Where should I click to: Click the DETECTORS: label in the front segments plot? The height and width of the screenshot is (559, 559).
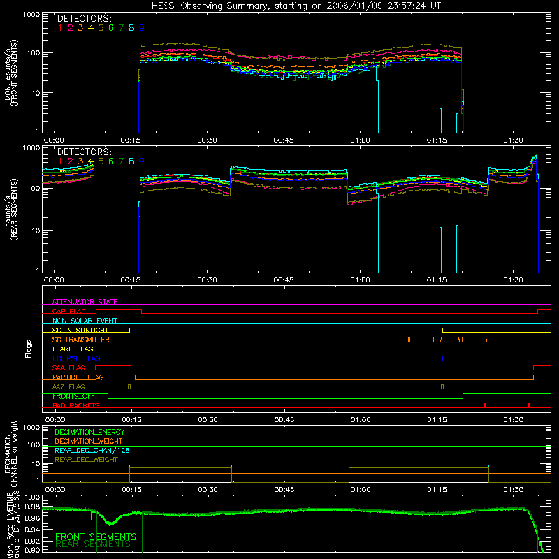[x=85, y=18]
